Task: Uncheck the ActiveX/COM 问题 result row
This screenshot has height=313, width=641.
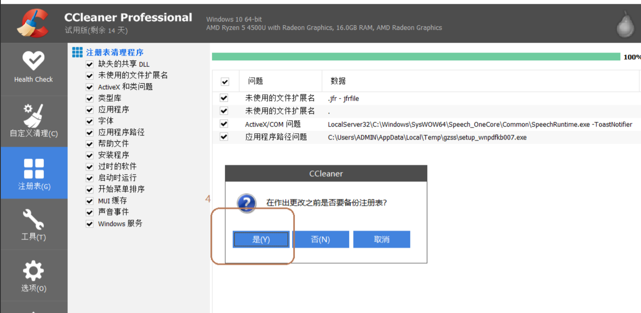Action: tap(224, 123)
